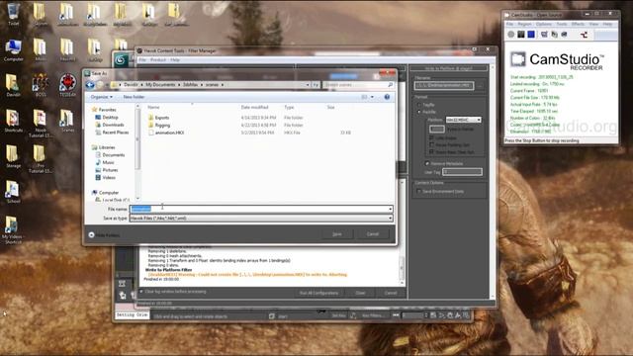Toggle Close log window before processing
633x356 pixels.
(141, 292)
